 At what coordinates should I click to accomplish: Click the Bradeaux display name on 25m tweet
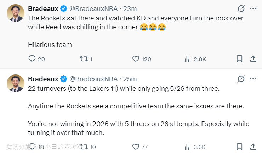43,79
